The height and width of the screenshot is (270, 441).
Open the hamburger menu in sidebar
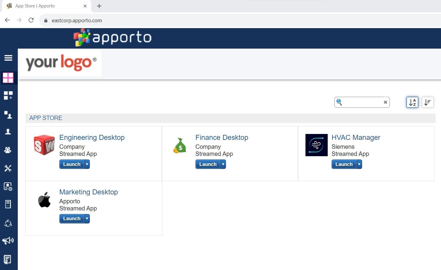point(8,58)
